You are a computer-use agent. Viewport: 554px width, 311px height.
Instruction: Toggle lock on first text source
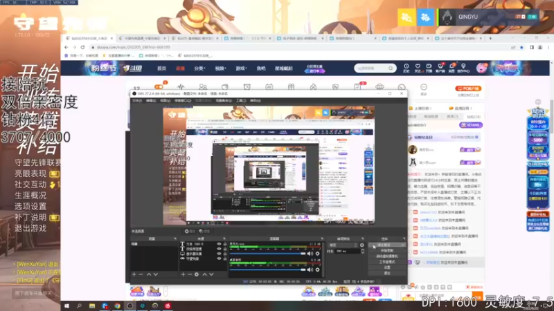pyautogui.click(x=224, y=244)
